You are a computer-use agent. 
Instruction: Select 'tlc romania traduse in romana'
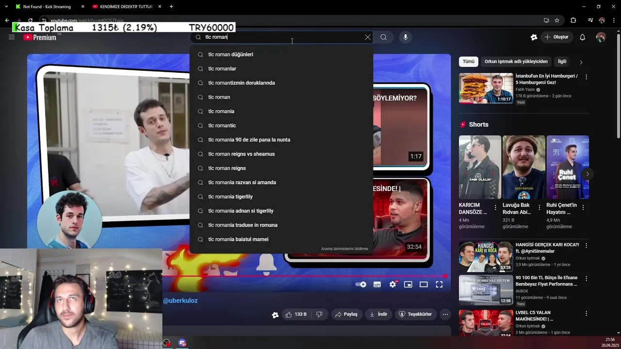pyautogui.click(x=281, y=225)
